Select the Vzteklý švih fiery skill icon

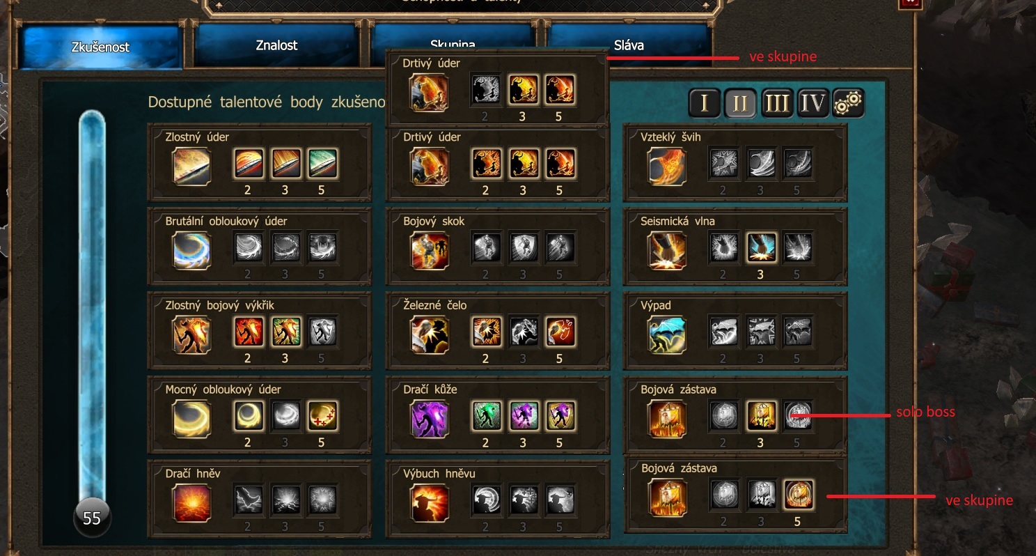tap(667, 166)
